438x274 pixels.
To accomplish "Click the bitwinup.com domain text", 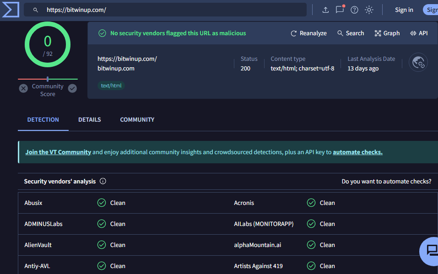I will [x=116, y=69].
